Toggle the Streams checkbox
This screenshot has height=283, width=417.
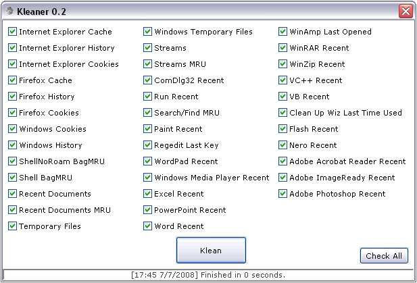147,48
